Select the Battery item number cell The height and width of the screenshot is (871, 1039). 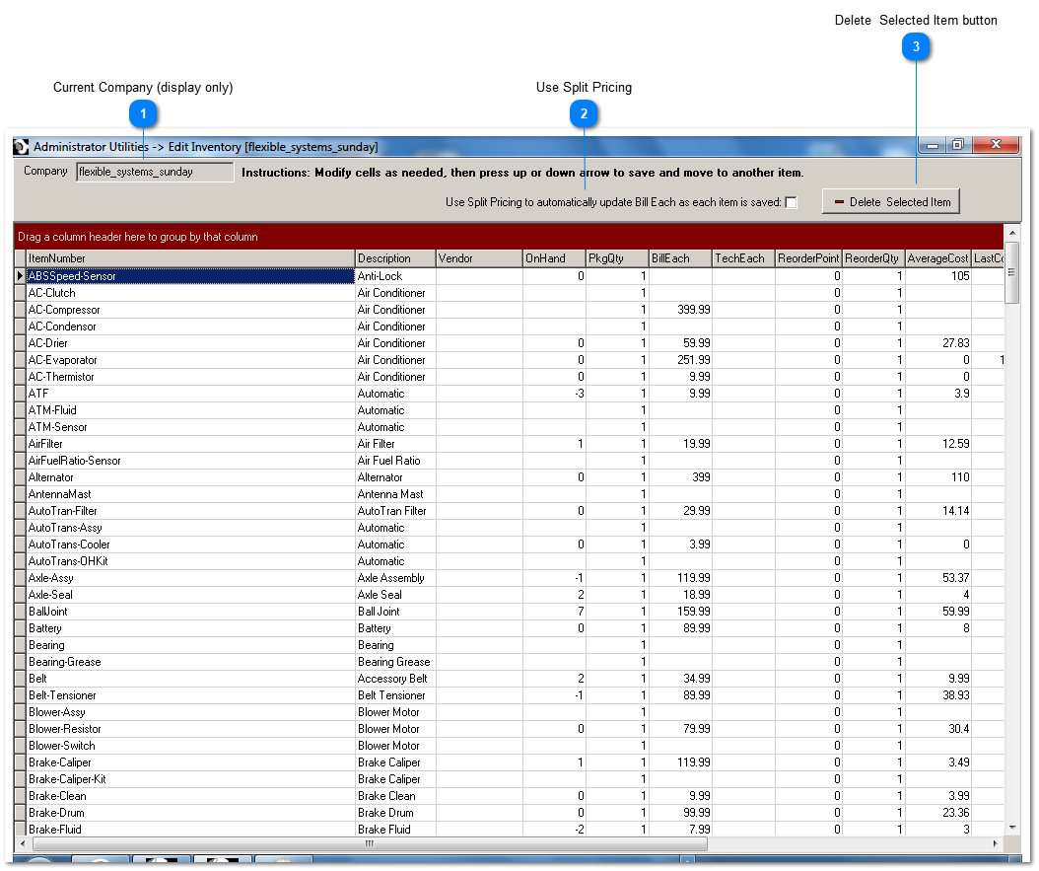(190, 628)
